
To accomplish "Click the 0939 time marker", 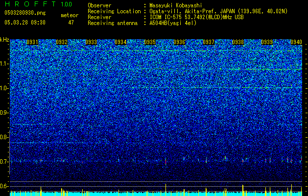I will click(x=267, y=42).
